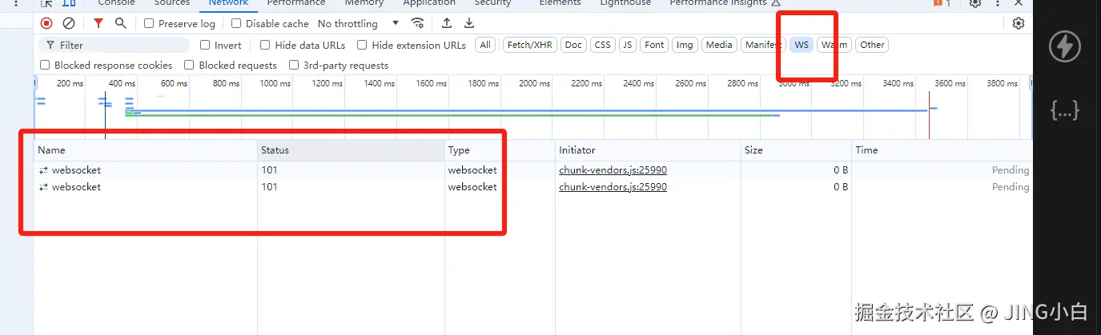Toggle the red filter funnel icon
Viewport: 1101px width, 335px height.
pos(98,23)
